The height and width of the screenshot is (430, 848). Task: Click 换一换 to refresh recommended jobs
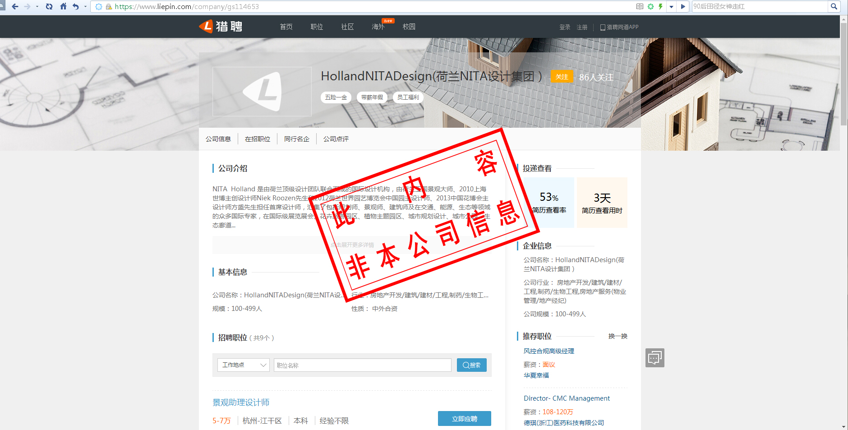point(618,336)
